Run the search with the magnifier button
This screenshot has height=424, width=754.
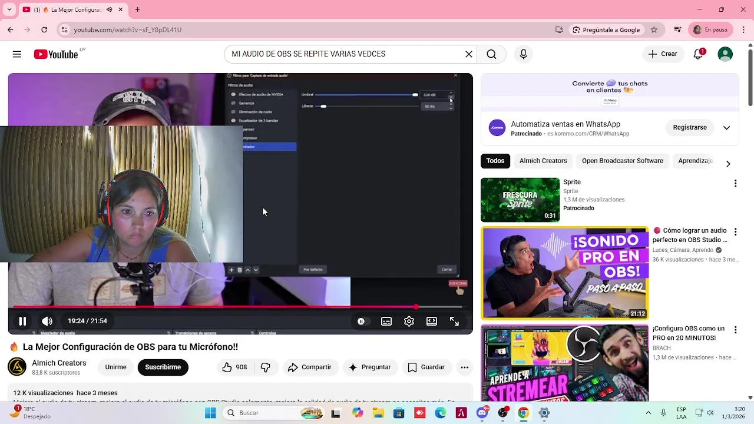tap(491, 54)
